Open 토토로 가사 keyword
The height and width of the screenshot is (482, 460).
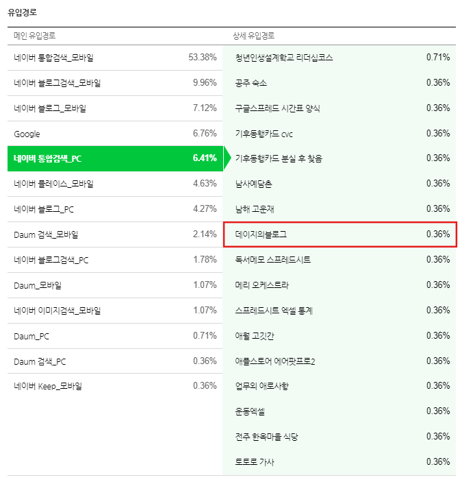tap(255, 461)
